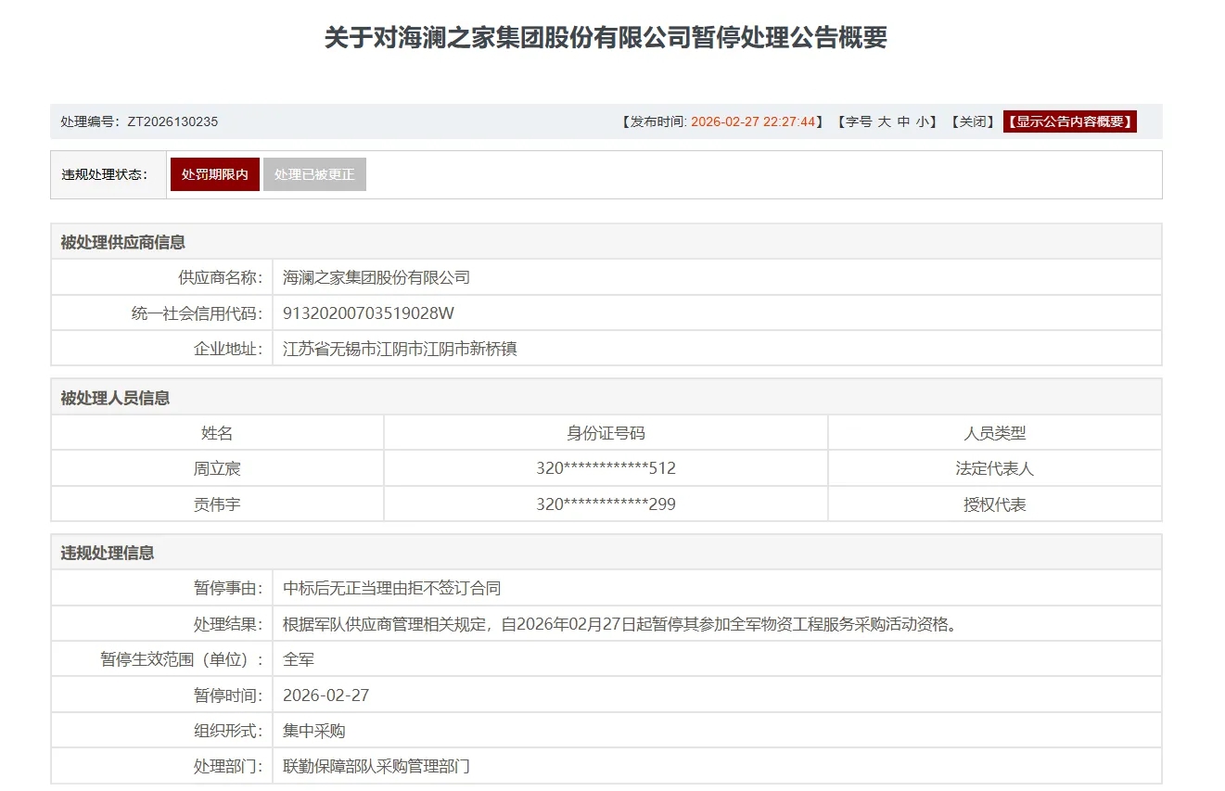
Task: Select the 处理已被更正 status button
Action: click(315, 173)
